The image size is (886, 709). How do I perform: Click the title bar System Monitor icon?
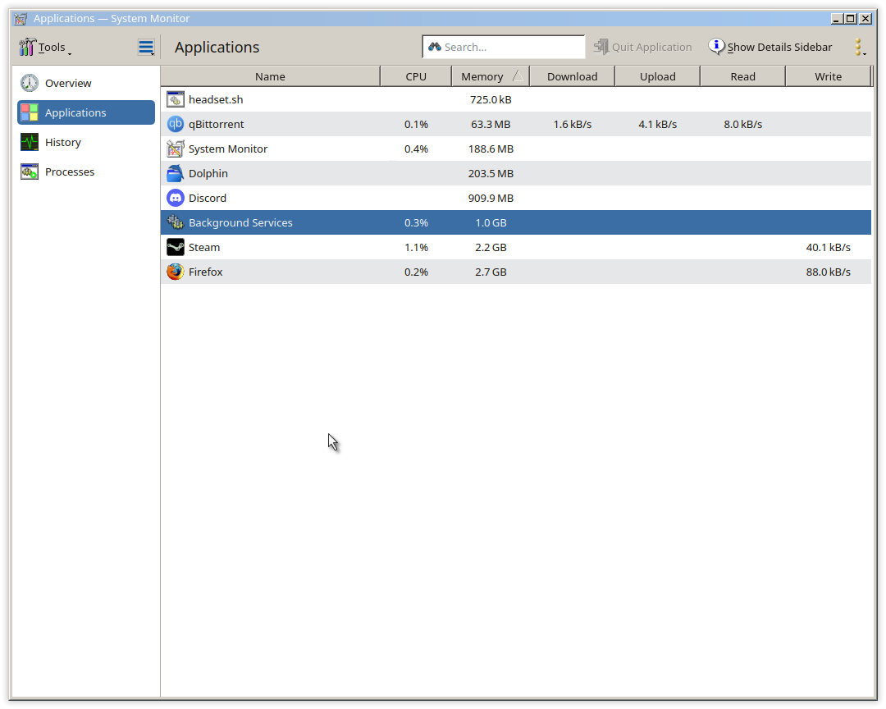point(21,19)
